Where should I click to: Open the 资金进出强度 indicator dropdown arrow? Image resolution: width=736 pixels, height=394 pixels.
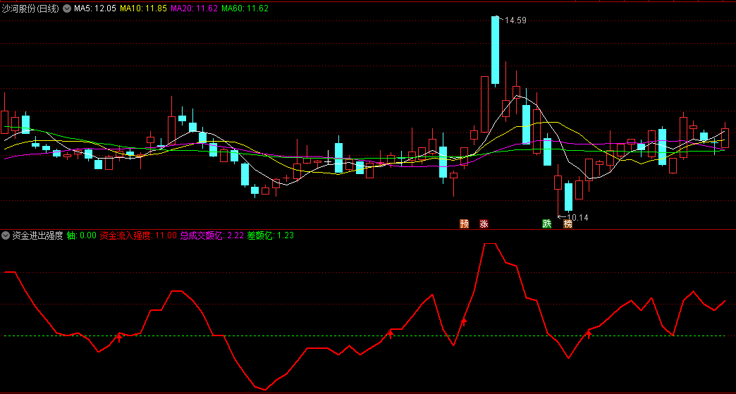[x=6, y=235]
